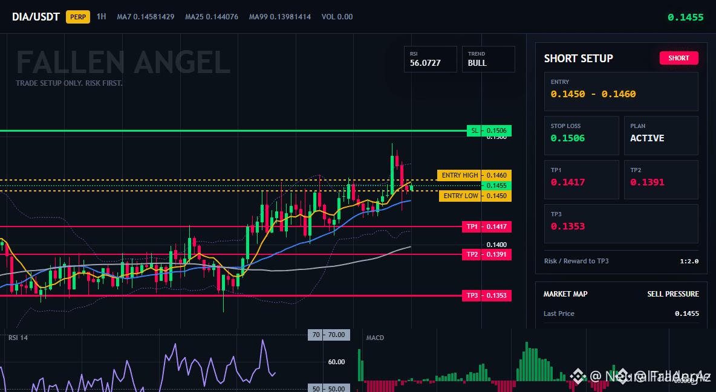This screenshot has height=392, width=716.
Task: Click the green 0.1455 price in header
Action: coord(685,18)
